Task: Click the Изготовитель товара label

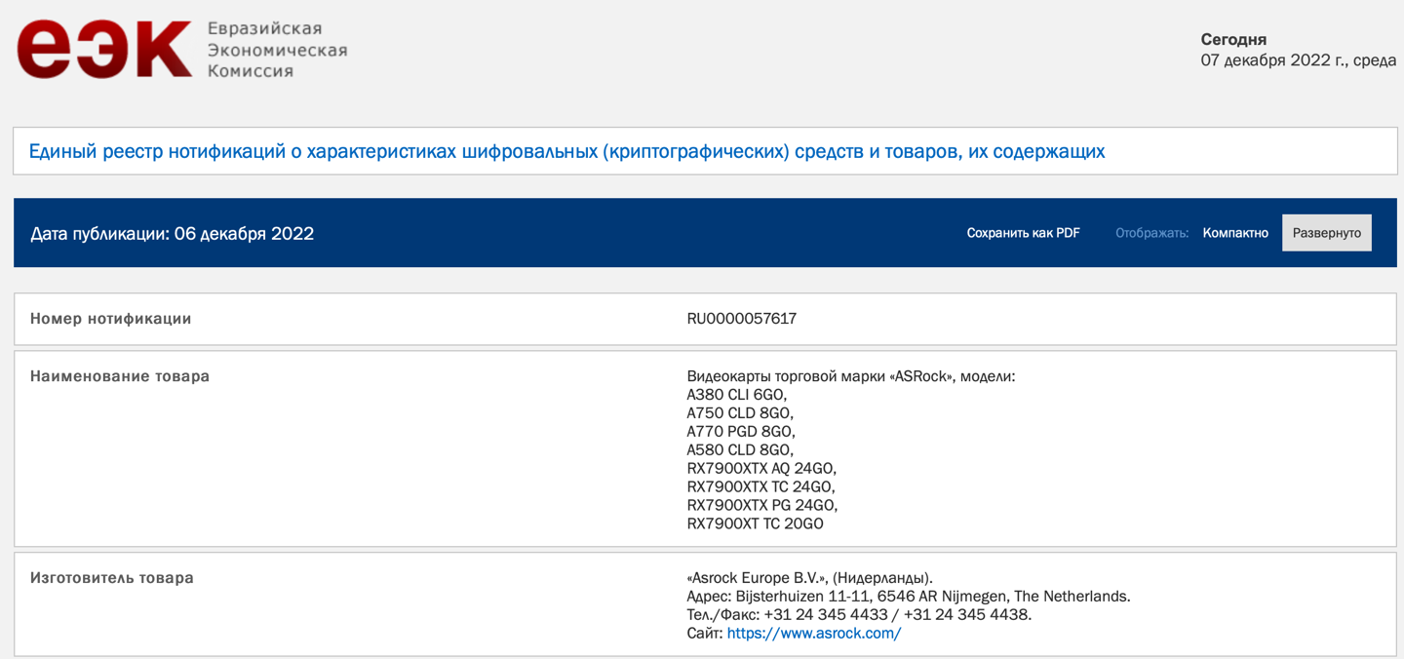Action: coord(112,578)
